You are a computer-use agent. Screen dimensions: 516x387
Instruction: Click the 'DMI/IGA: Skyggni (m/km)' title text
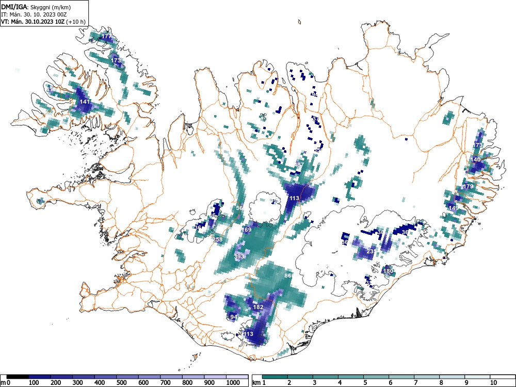(36, 7)
